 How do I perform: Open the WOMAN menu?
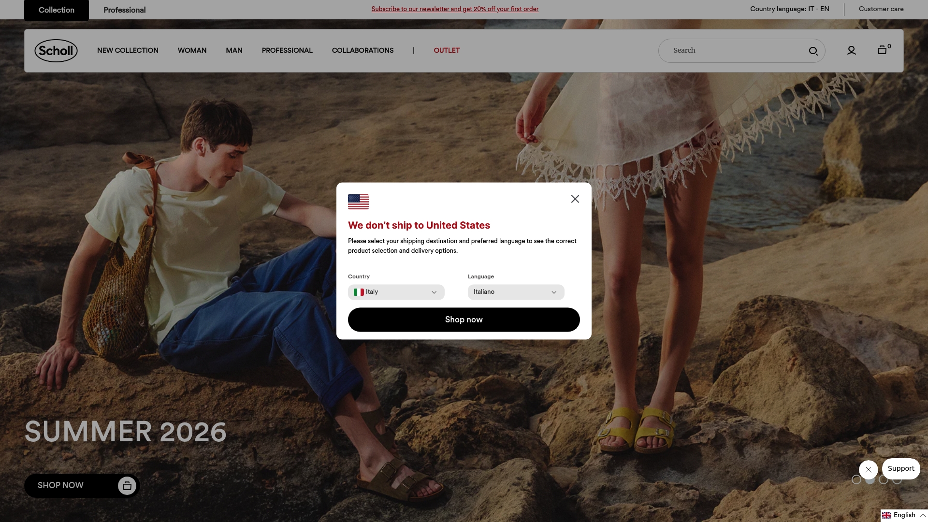[192, 51]
